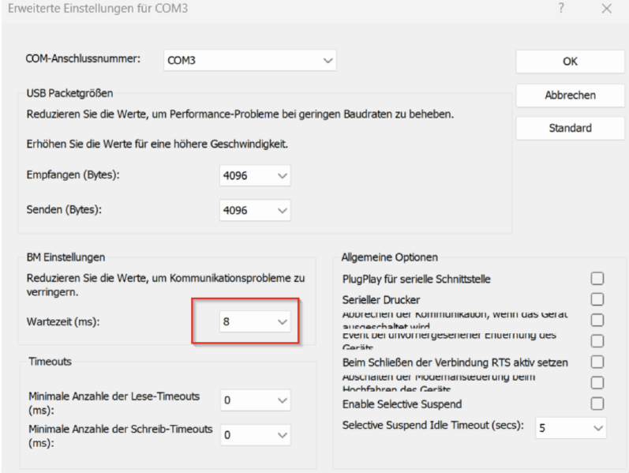The width and height of the screenshot is (629, 473).
Task: Open Selective Suspend Idle Timeout dropdown
Action: 571,428
